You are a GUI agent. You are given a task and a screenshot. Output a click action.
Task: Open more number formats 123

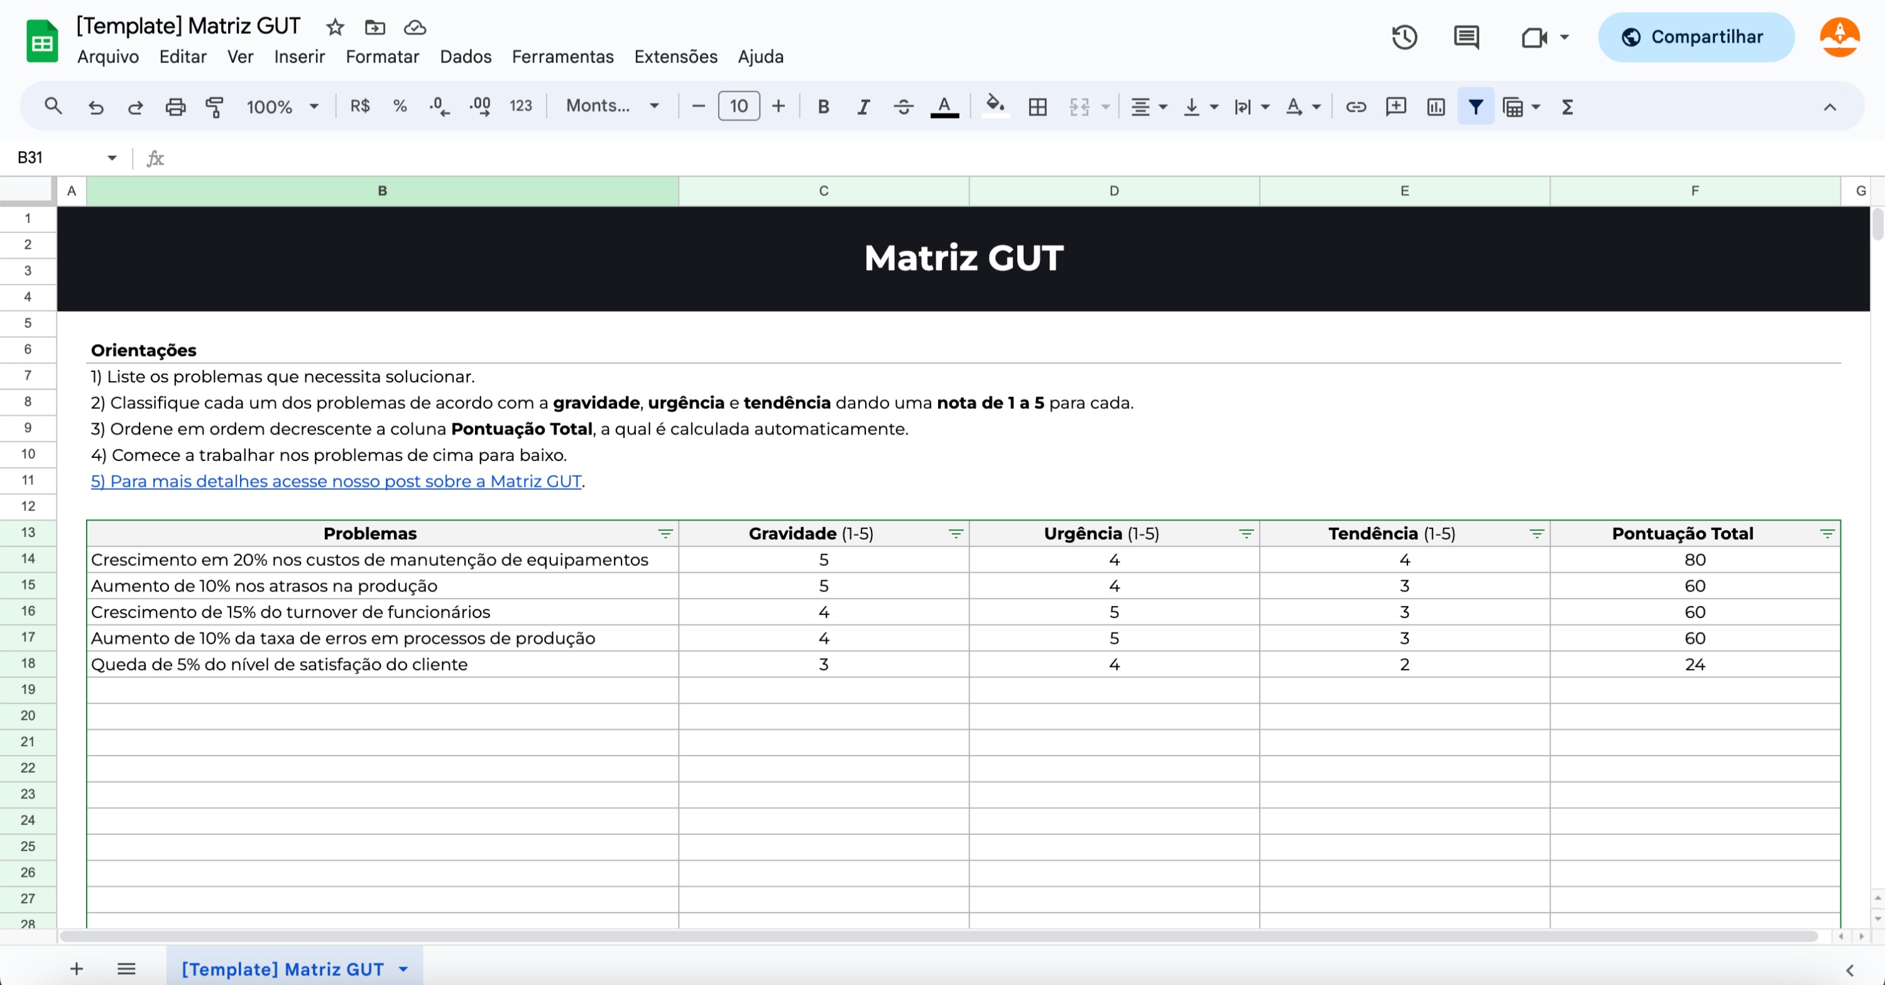[x=521, y=106]
